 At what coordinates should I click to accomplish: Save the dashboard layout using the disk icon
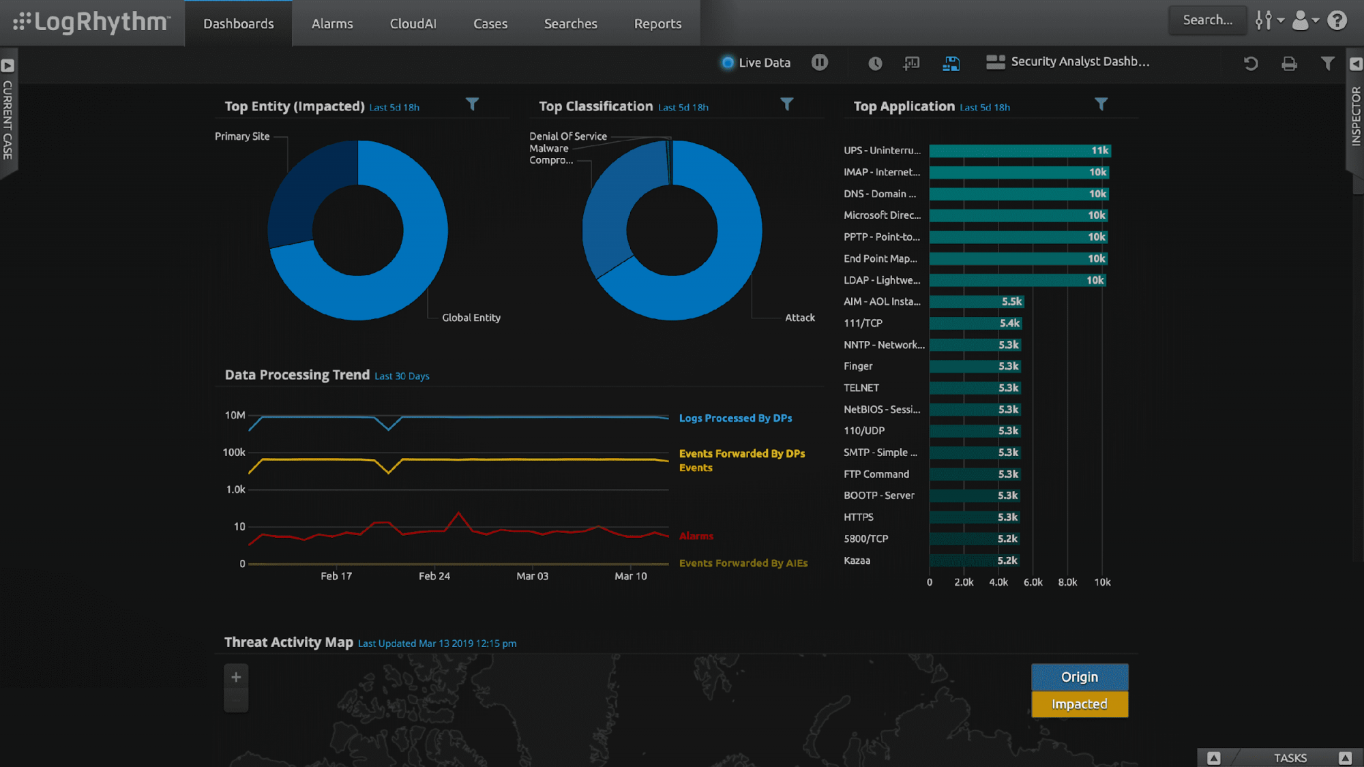951,63
